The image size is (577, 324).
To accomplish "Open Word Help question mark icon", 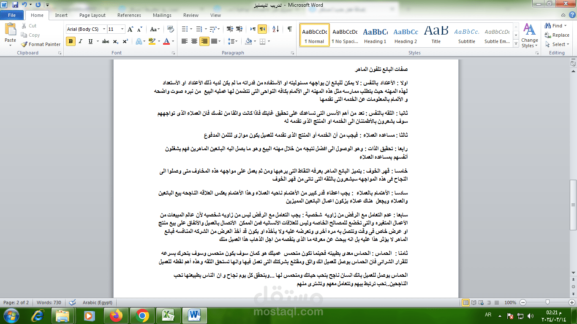I will pos(572,15).
